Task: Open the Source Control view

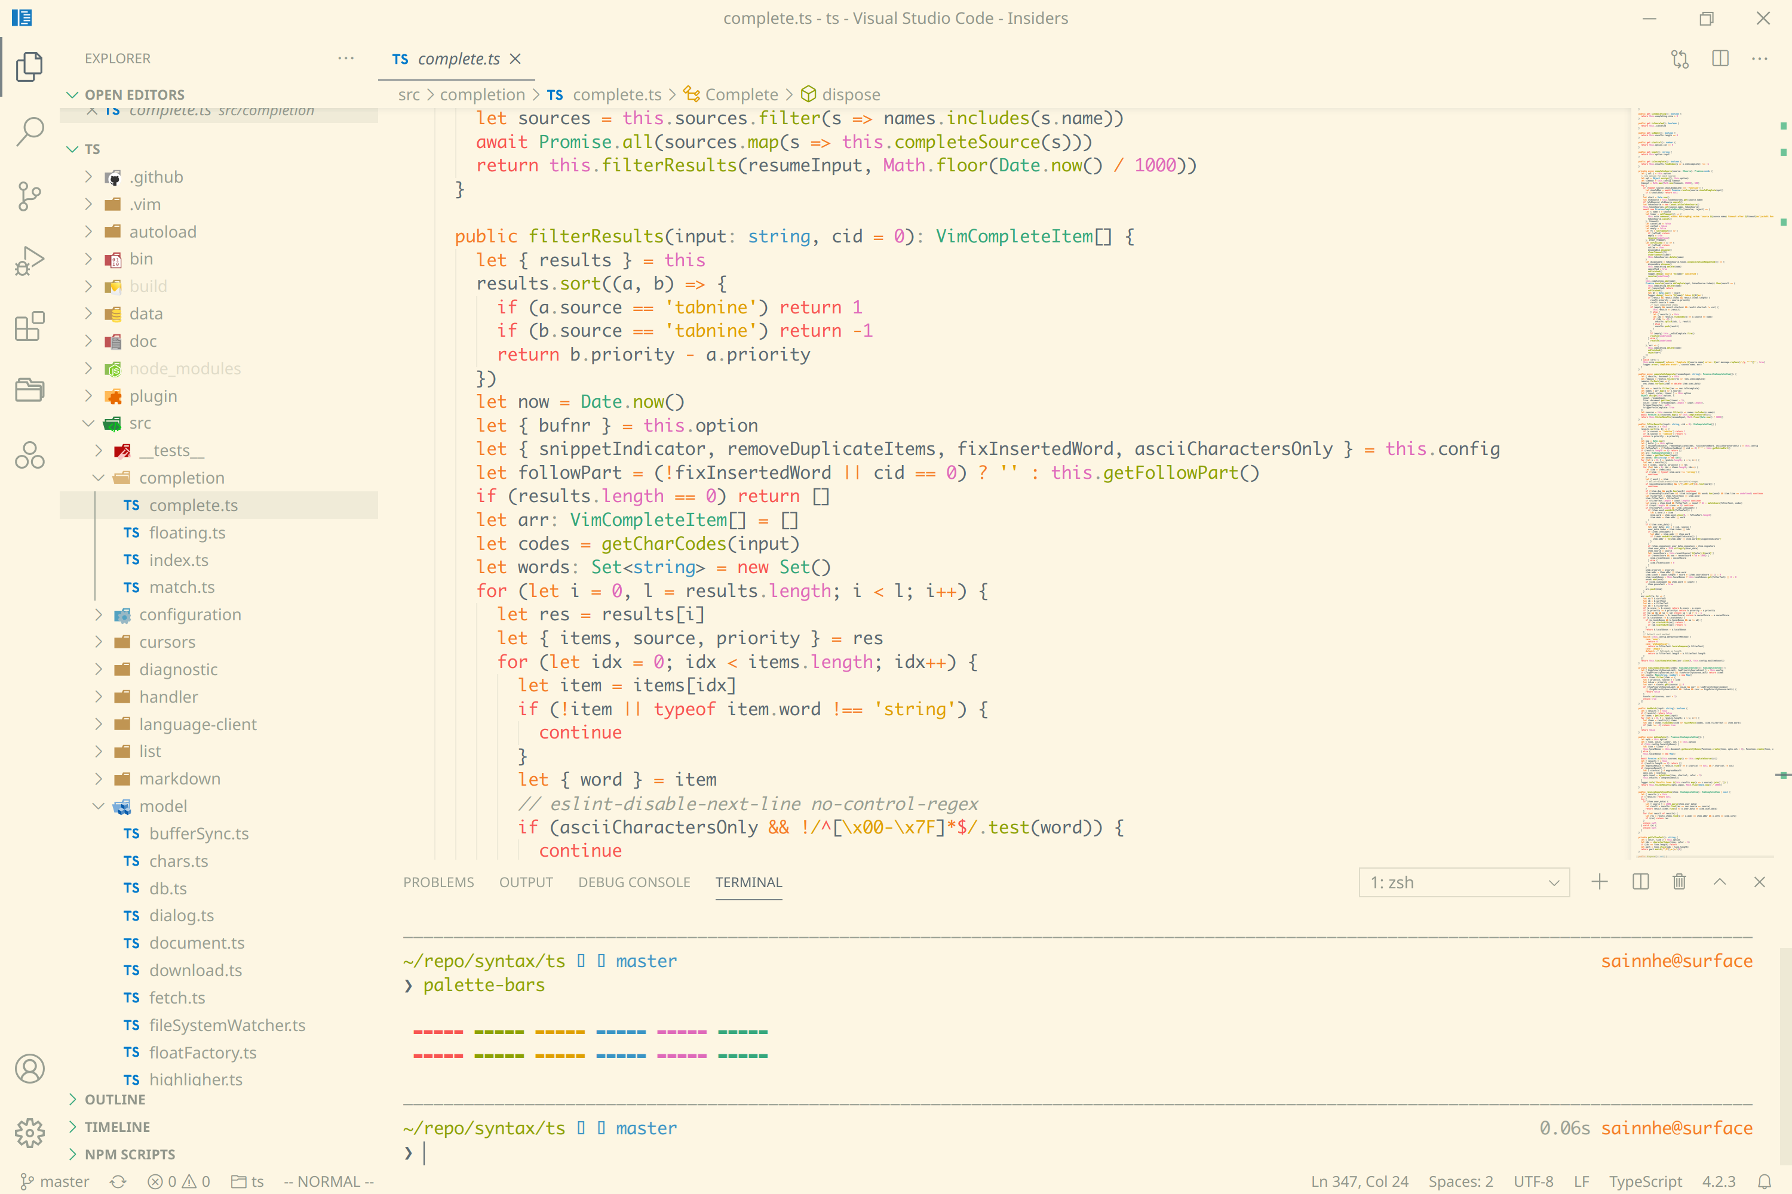Action: tap(30, 196)
